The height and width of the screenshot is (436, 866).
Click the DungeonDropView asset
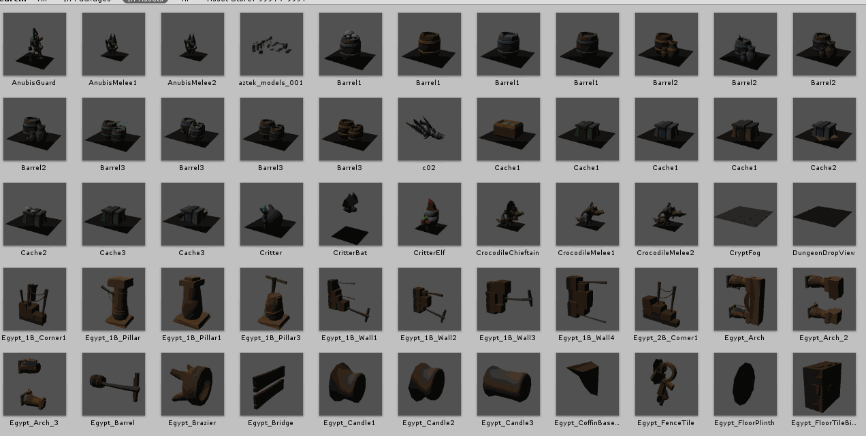pyautogui.click(x=824, y=214)
